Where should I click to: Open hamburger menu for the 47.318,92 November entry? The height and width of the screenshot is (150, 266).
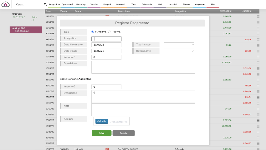(258, 63)
